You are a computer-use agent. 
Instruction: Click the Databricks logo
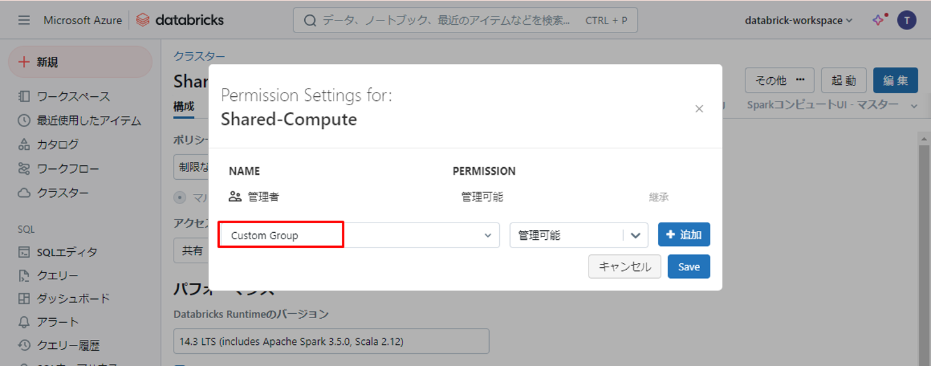pos(180,20)
